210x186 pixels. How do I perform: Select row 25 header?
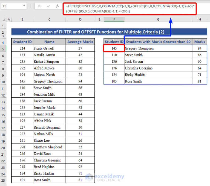coord(3,181)
